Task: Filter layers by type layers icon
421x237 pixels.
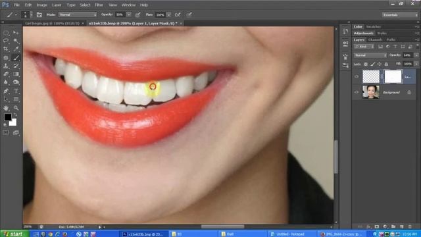Action: click(x=395, y=47)
